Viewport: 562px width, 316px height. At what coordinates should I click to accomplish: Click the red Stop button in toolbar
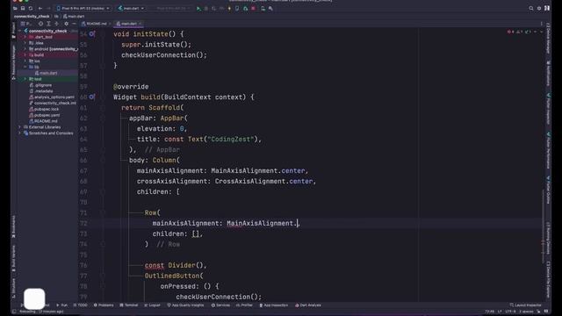tap(254, 8)
